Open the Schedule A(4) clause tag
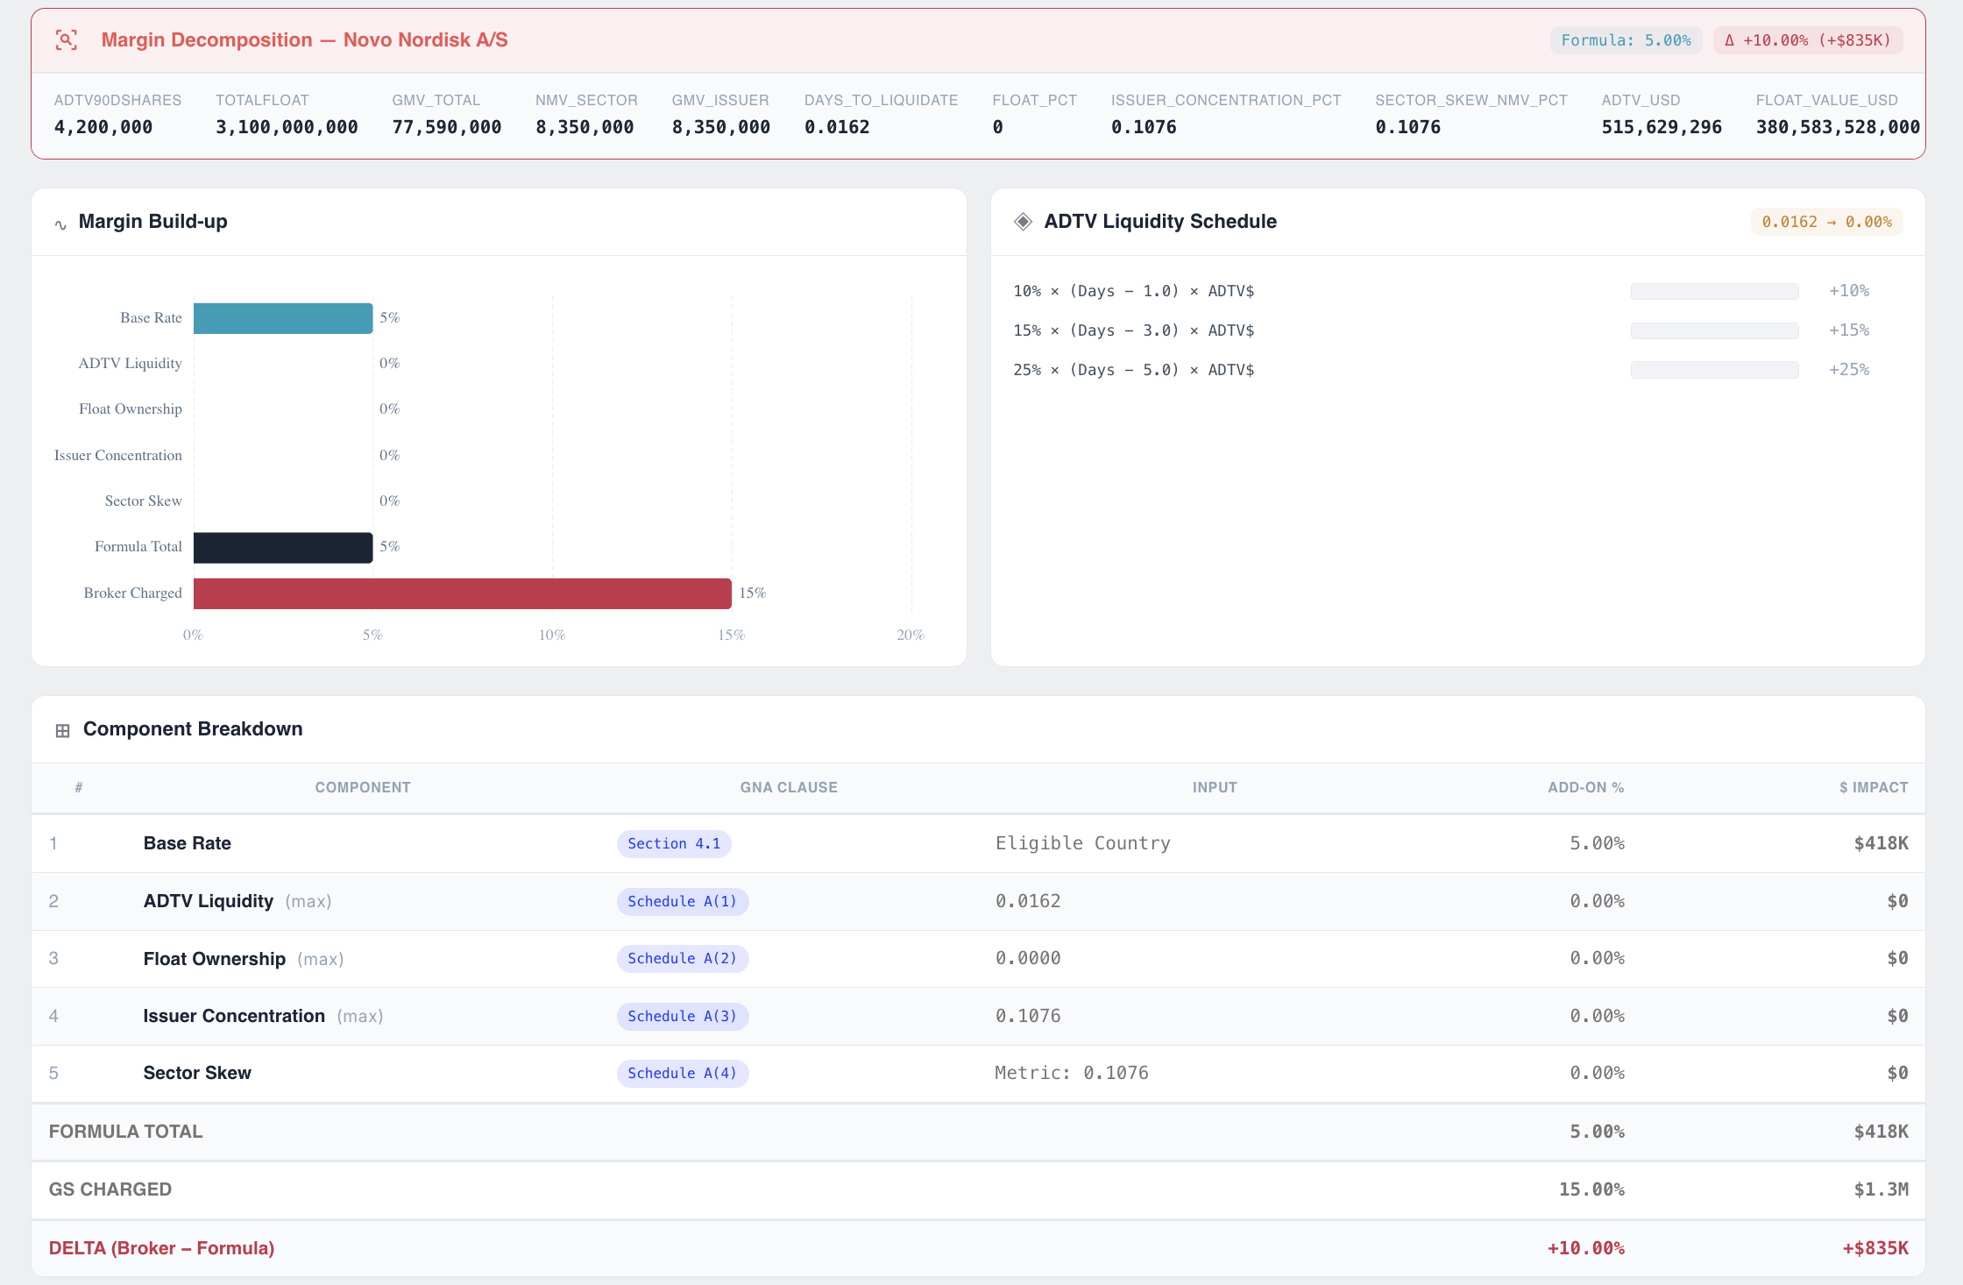This screenshot has width=1963, height=1285. tap(682, 1073)
